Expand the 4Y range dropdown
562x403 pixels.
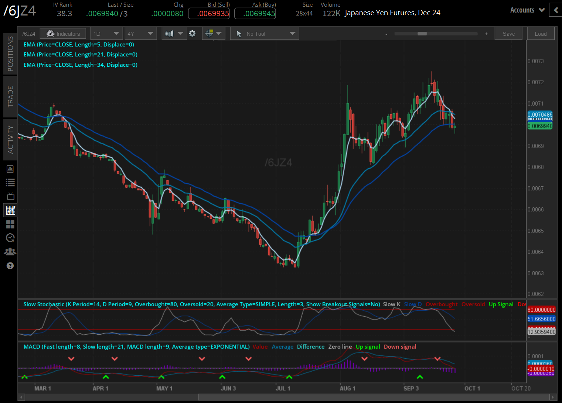click(x=140, y=34)
